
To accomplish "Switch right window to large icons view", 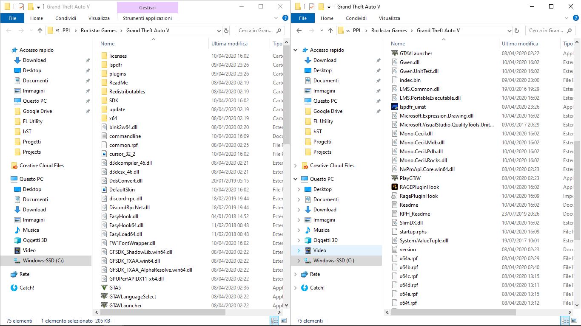I will click(574, 321).
